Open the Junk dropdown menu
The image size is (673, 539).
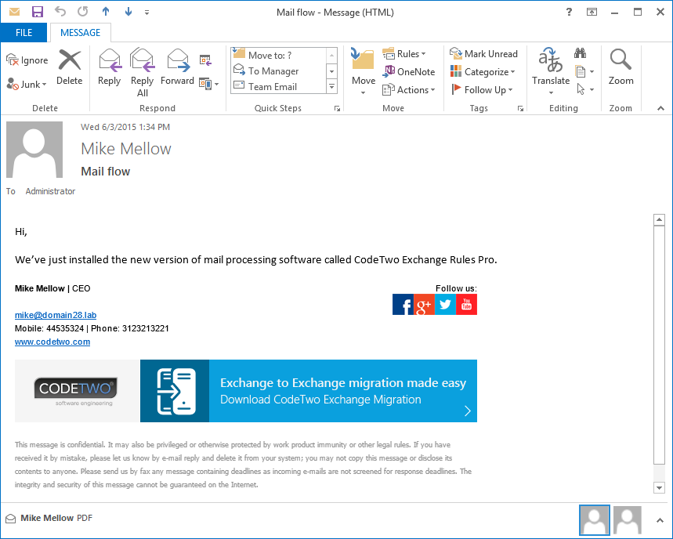(27, 84)
